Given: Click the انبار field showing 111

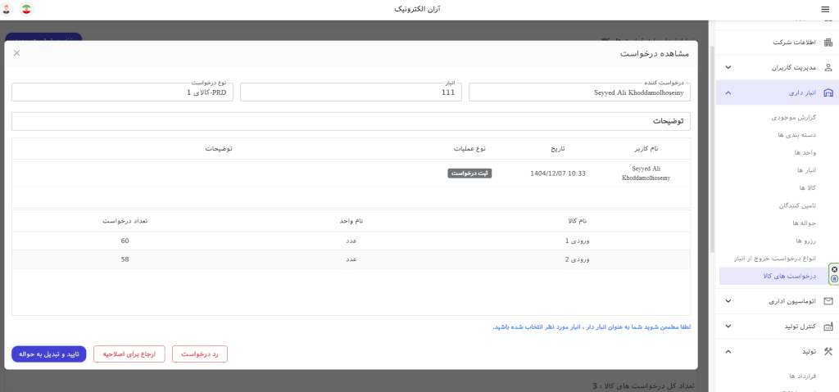Looking at the screenshot, I should click(351, 92).
